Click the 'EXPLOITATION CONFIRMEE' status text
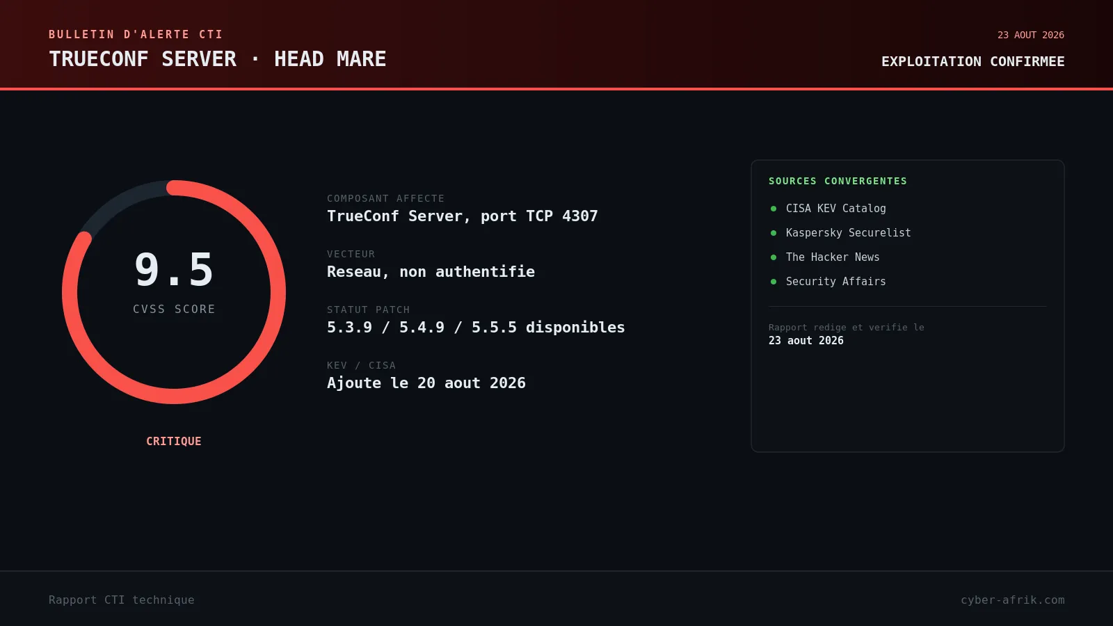This screenshot has width=1113, height=626. coord(972,61)
